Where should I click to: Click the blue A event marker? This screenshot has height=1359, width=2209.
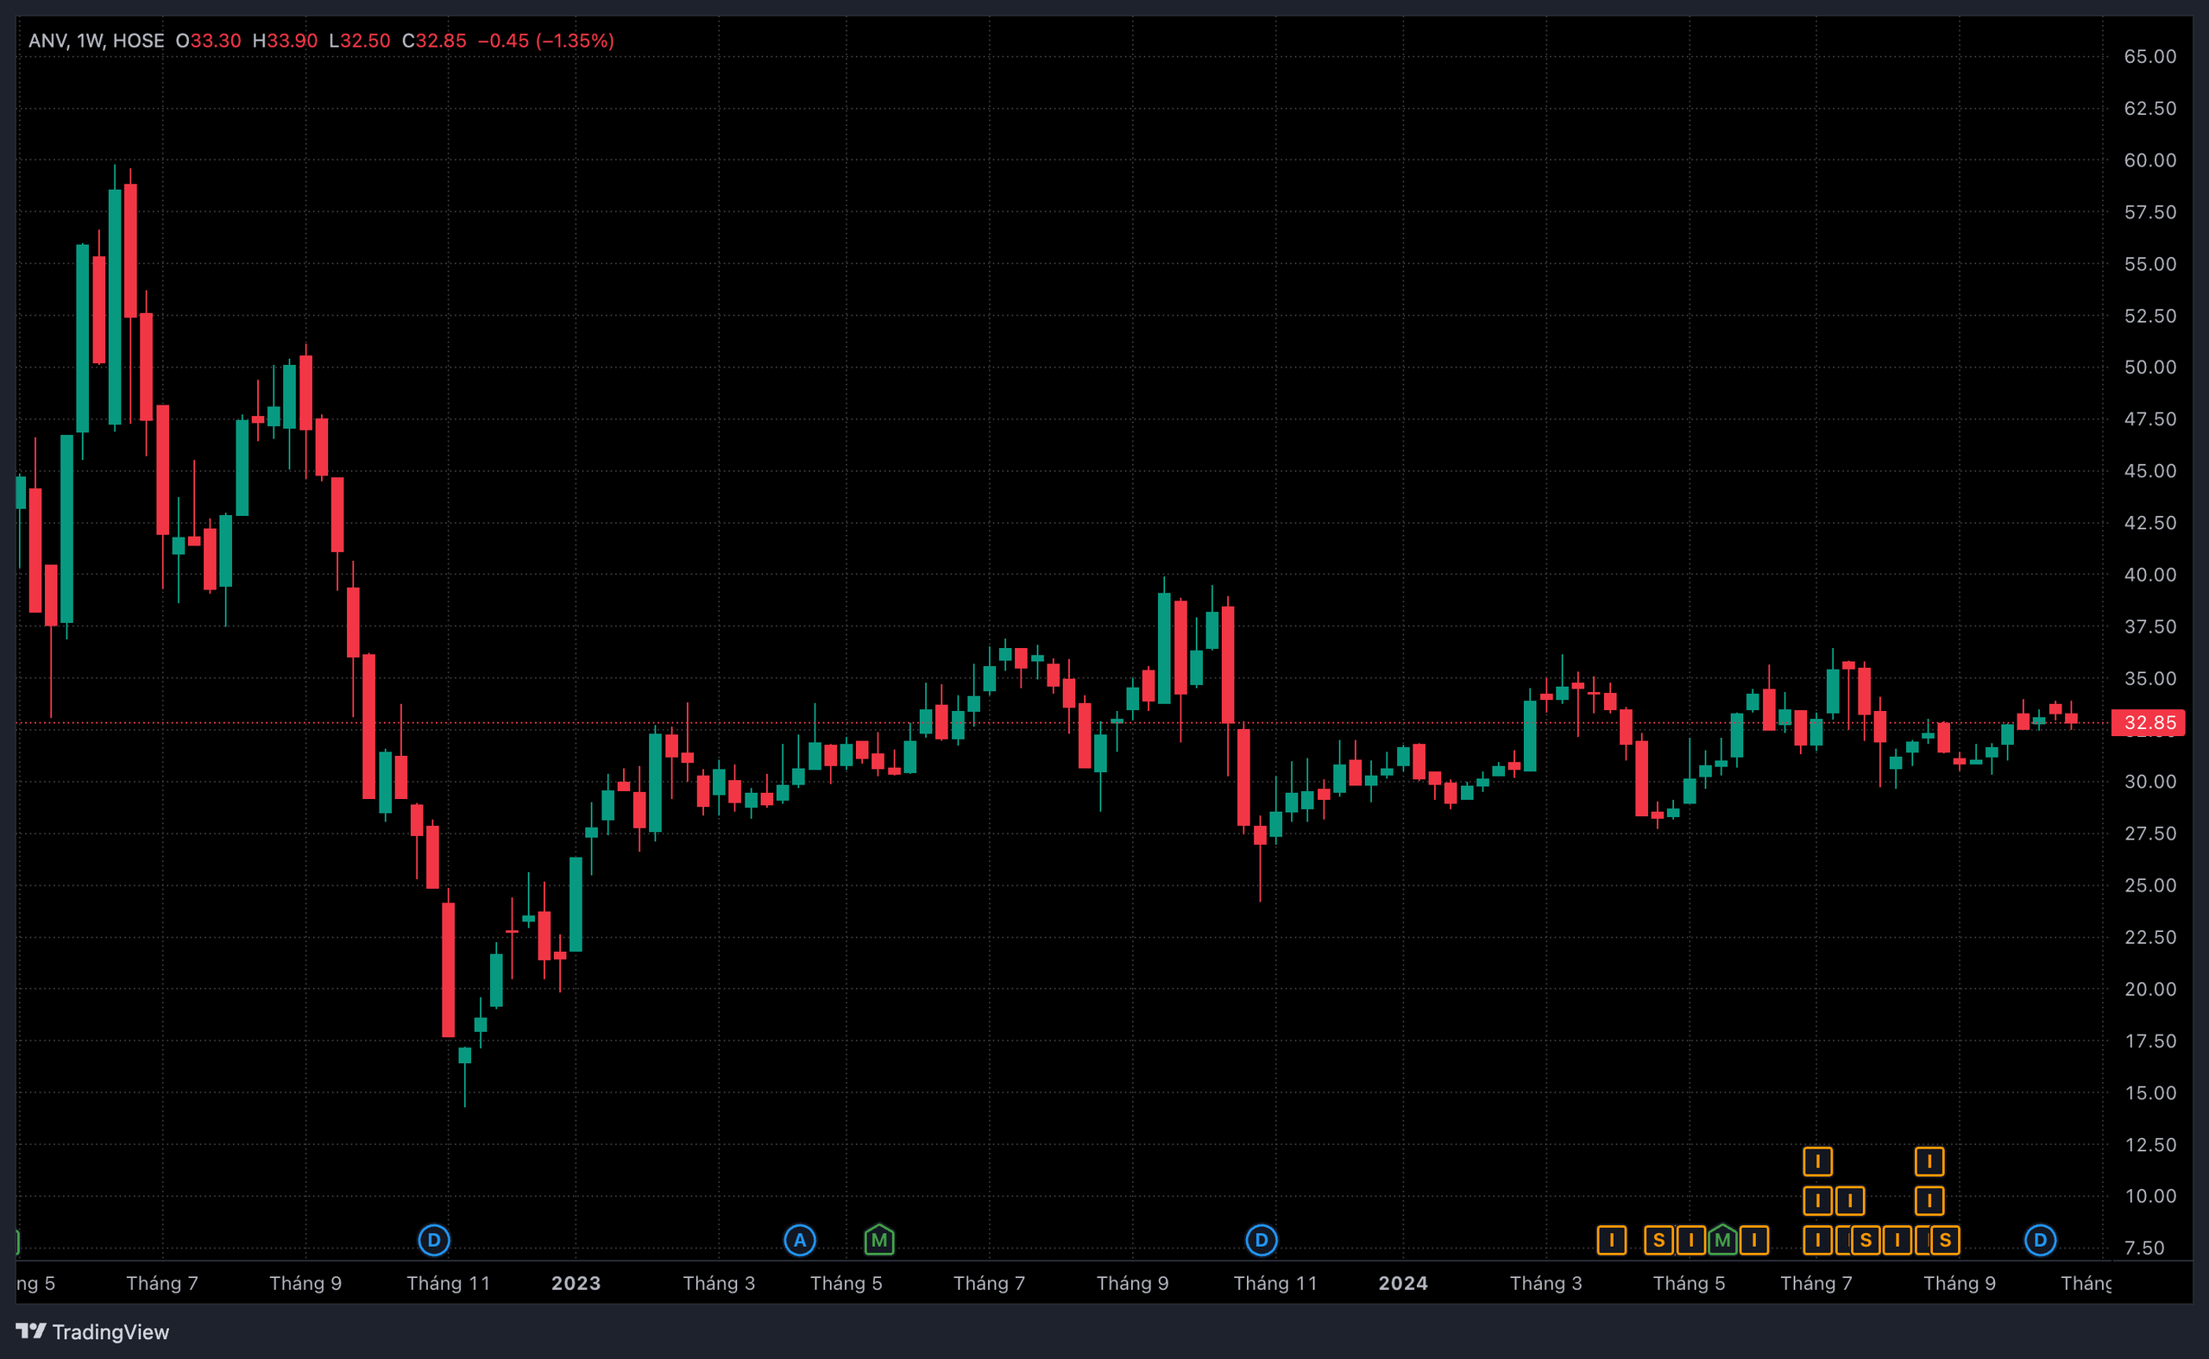coord(800,1241)
